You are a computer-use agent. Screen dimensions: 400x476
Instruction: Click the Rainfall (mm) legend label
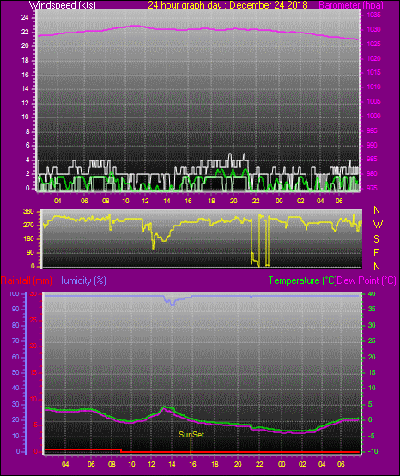pos(27,280)
